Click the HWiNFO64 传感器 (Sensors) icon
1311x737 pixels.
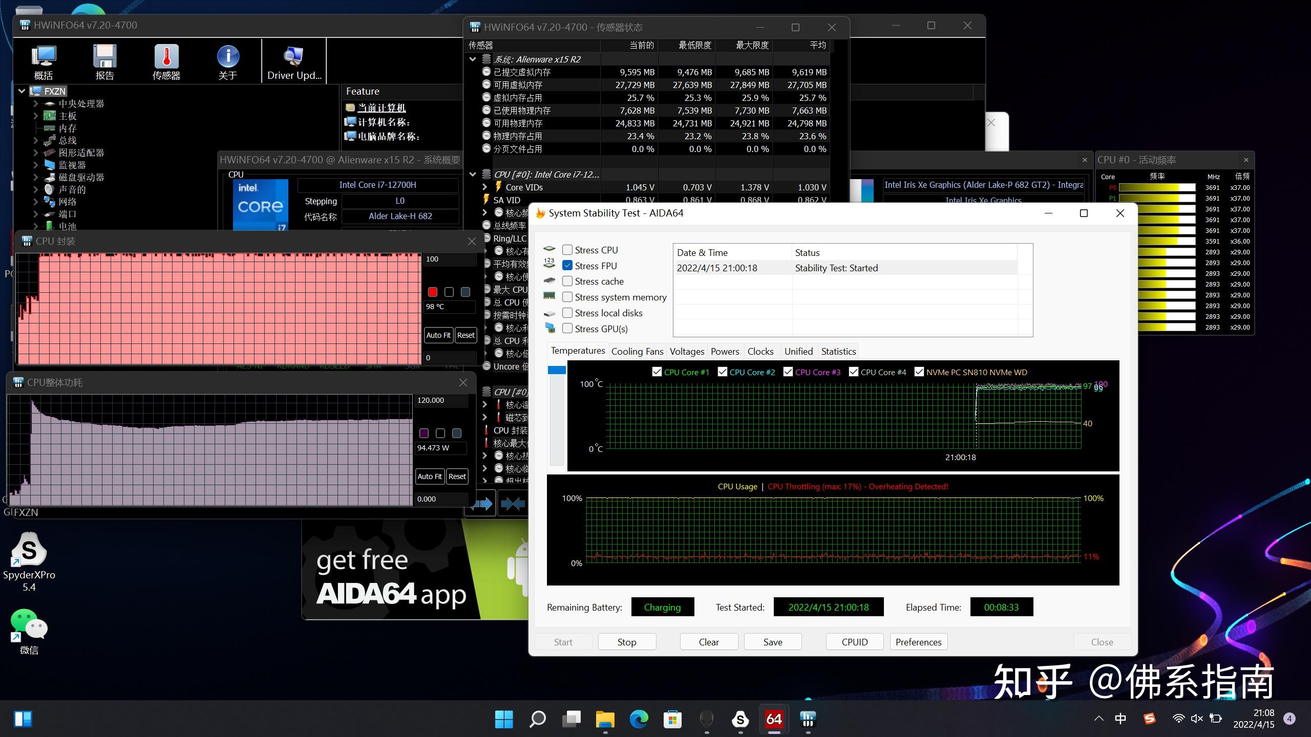coord(166,60)
